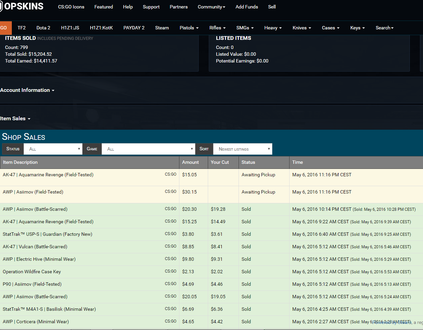The height and width of the screenshot is (330, 423).
Task: Select Operation Wildfire Case Key row
Action: (x=211, y=272)
